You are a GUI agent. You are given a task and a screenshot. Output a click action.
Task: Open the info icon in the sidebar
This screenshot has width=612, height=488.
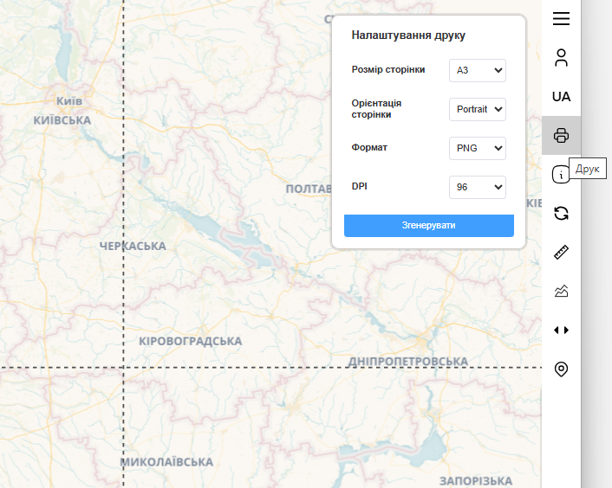560,175
